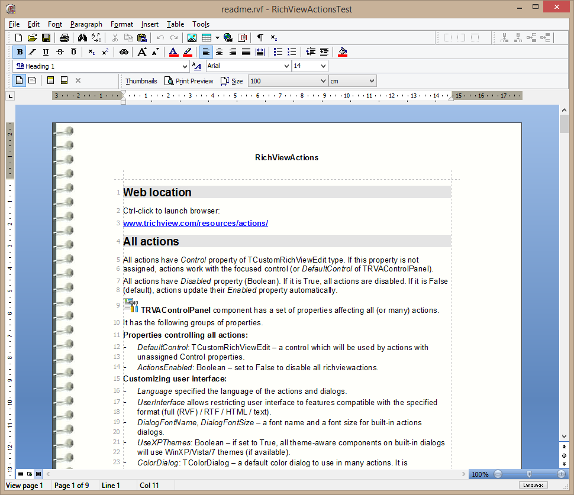Click the small subscript icon on the top toolbar
Viewport: 574px width, 495px height.
click(x=274, y=38)
